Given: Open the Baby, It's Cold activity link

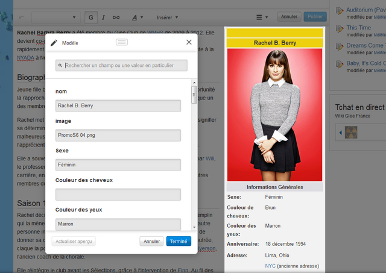Looking at the screenshot, I should pos(366,63).
